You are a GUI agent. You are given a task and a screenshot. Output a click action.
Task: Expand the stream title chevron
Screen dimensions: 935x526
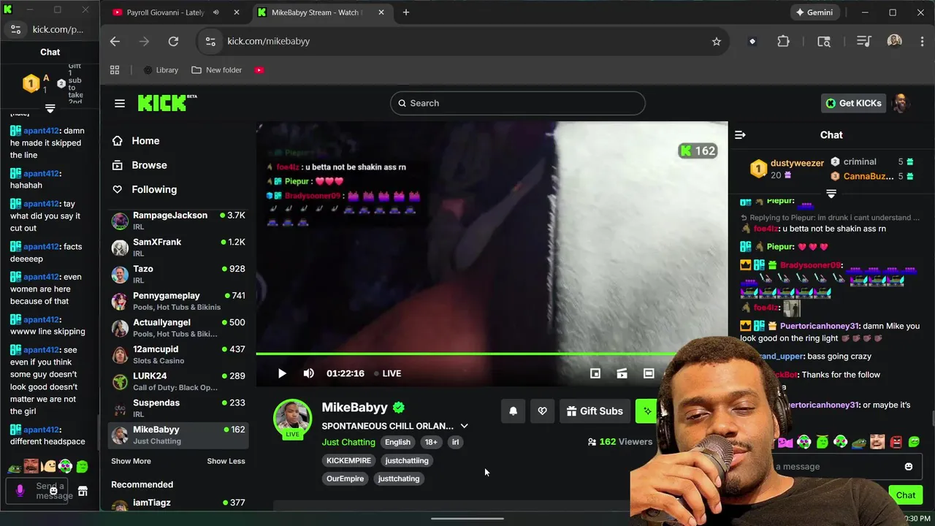coord(464,426)
